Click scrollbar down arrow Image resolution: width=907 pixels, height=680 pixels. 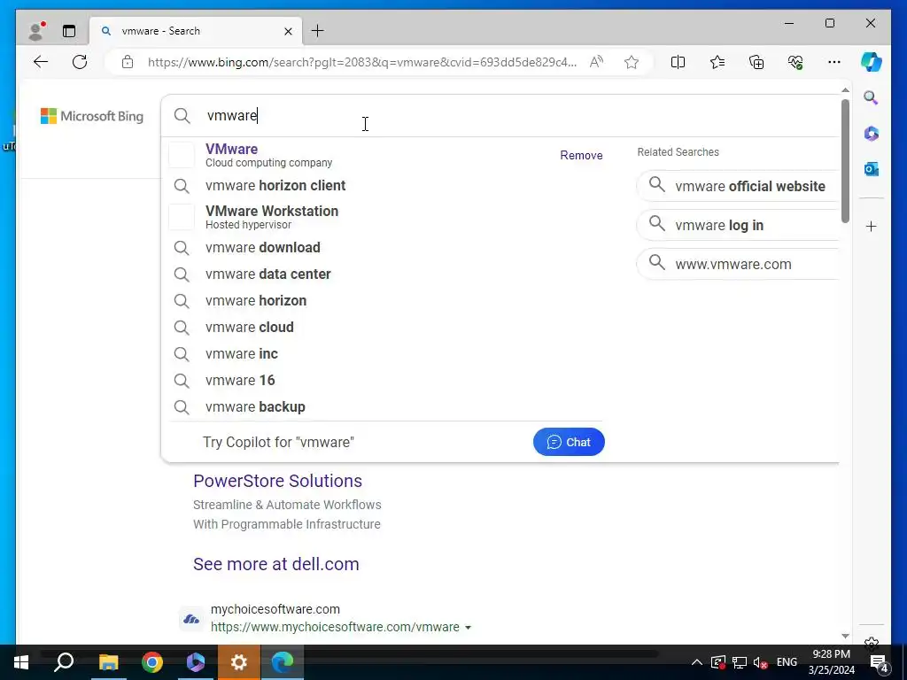(845, 636)
